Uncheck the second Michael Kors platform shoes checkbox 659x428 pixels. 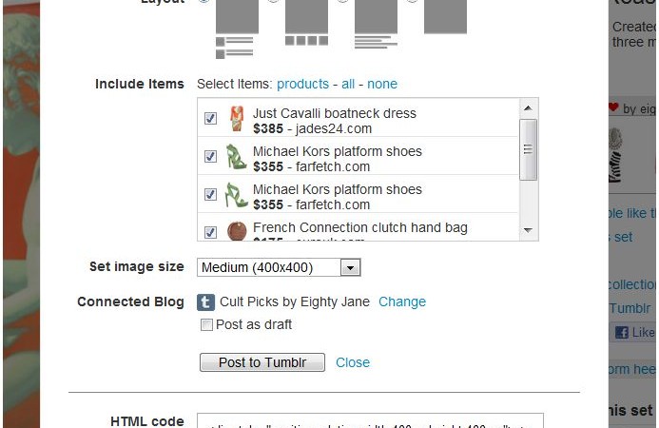tap(210, 194)
